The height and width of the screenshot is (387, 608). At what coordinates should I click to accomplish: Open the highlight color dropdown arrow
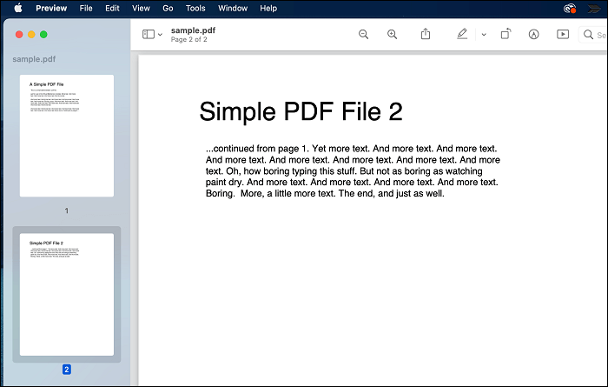tap(484, 35)
